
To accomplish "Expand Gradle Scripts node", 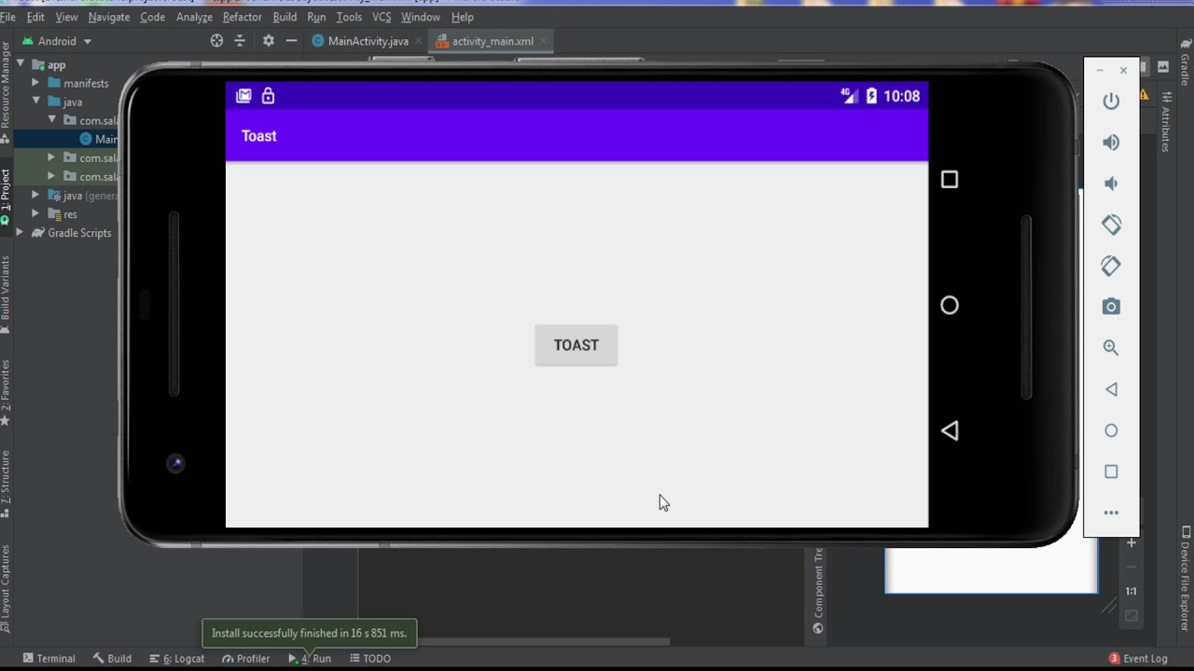I will [x=21, y=233].
